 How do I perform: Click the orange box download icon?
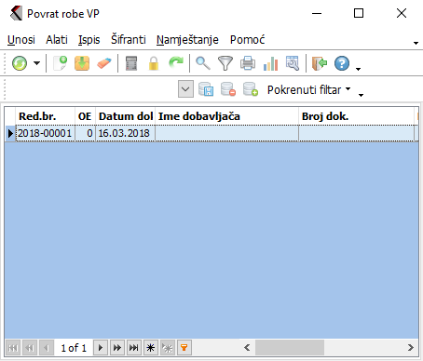pyautogui.click(x=82, y=63)
